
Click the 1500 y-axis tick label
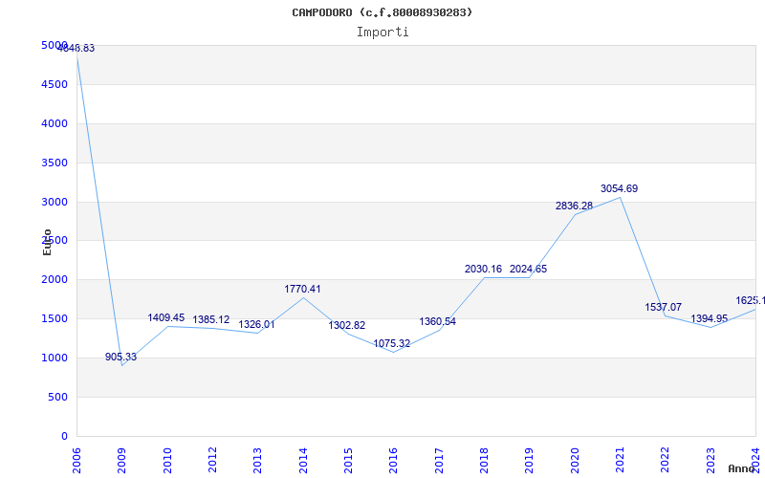[x=55, y=318]
